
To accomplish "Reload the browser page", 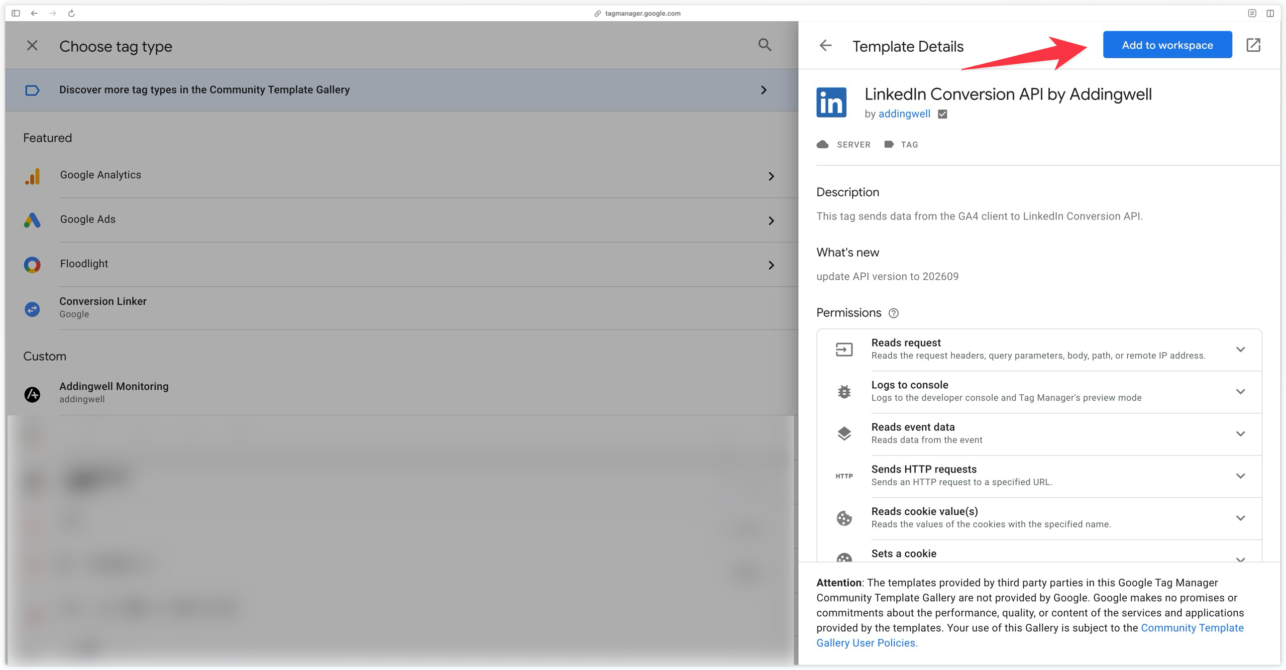I will (71, 13).
